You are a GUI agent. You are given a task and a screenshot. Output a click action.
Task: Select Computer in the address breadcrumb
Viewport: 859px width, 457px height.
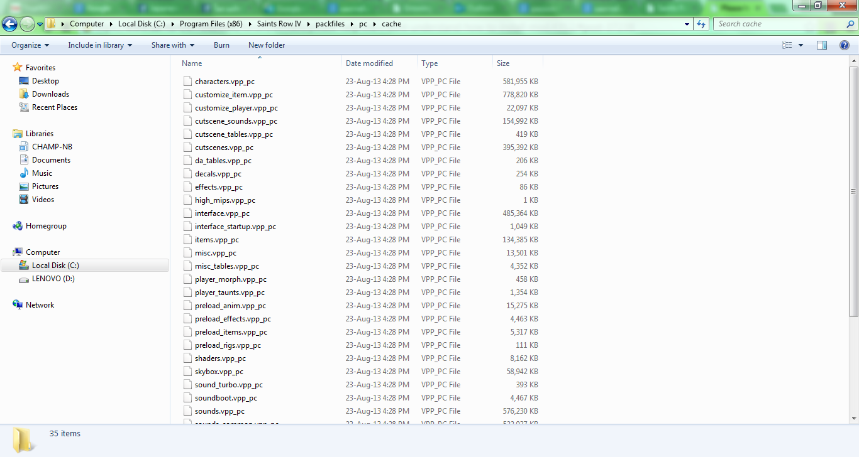87,24
